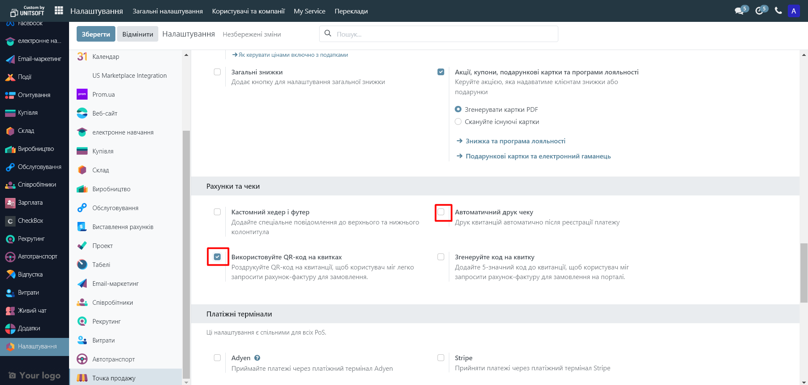Screen dimensions: 808x385
Task: Open Відпустка app in dark sidebar
Action: [35, 274]
